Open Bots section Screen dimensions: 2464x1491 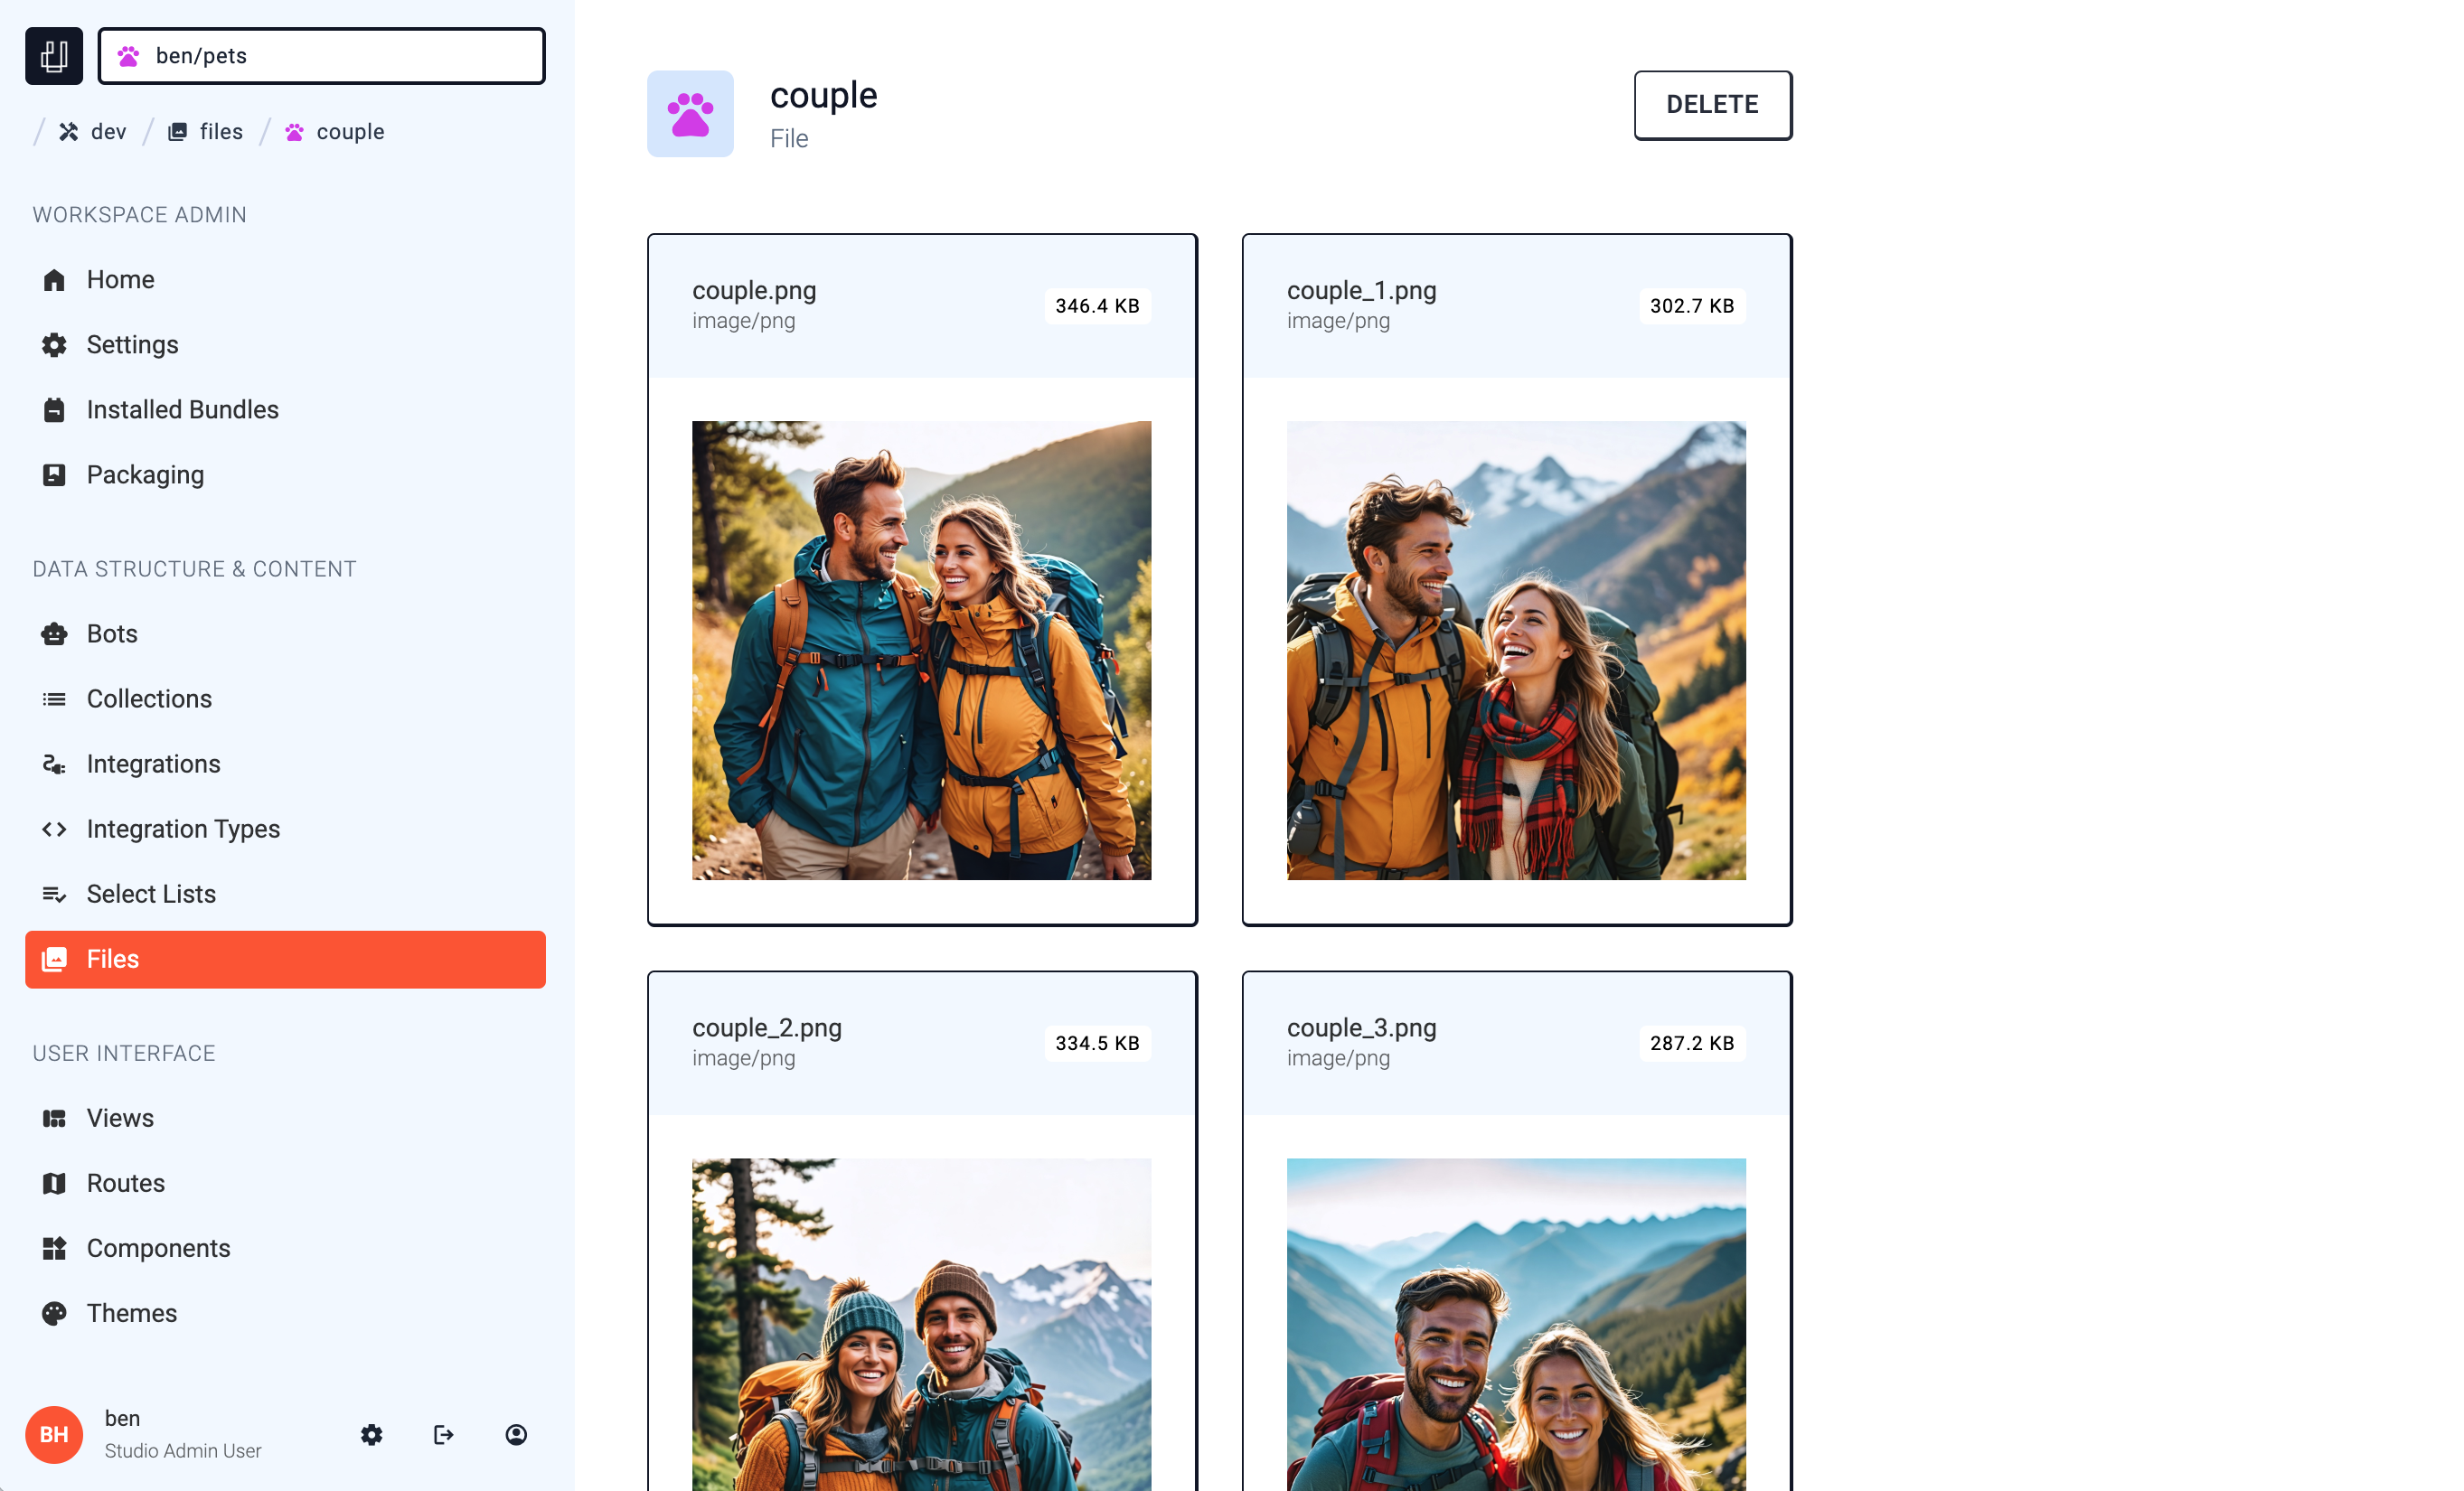coord(285,634)
